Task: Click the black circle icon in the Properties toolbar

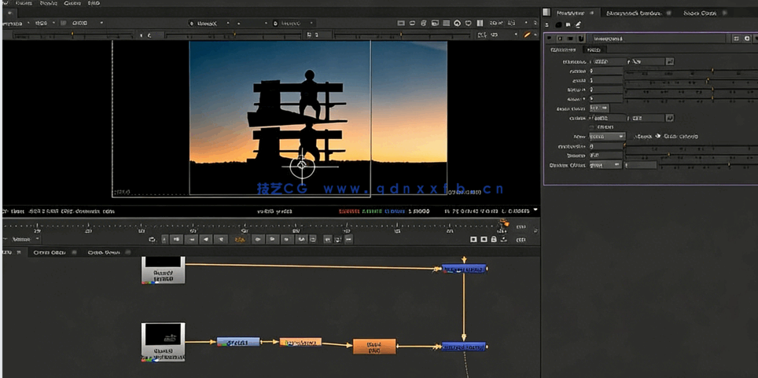Action: click(x=558, y=25)
